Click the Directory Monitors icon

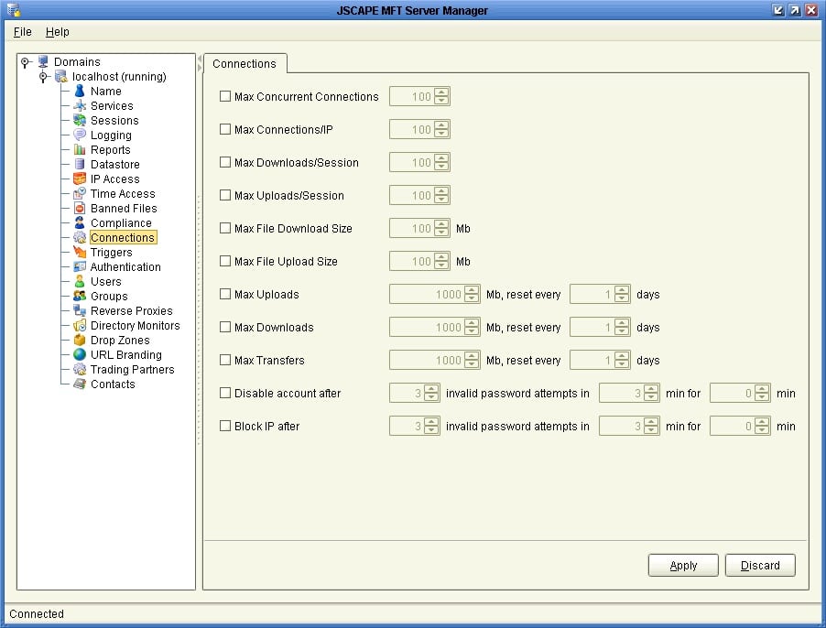[x=80, y=326]
